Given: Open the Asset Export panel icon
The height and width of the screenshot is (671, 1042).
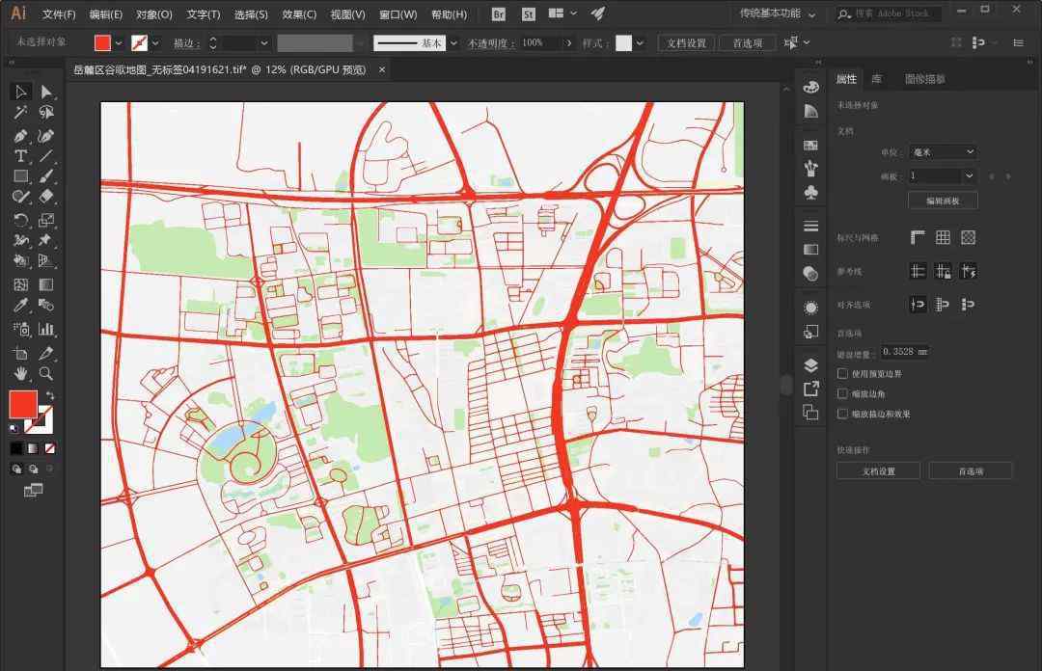Looking at the screenshot, I should (x=810, y=389).
